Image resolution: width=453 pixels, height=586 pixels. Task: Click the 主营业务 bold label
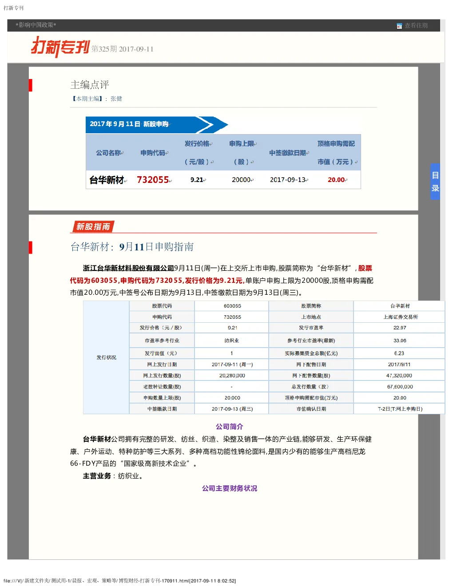[97, 476]
